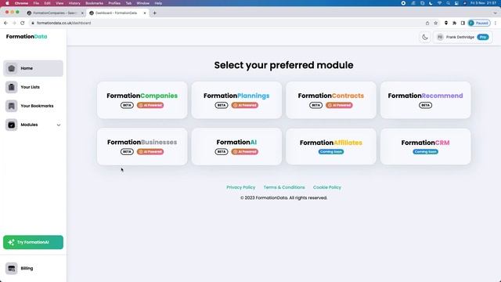Open the FormationAI module card
This screenshot has height=282, width=501.
(236, 146)
